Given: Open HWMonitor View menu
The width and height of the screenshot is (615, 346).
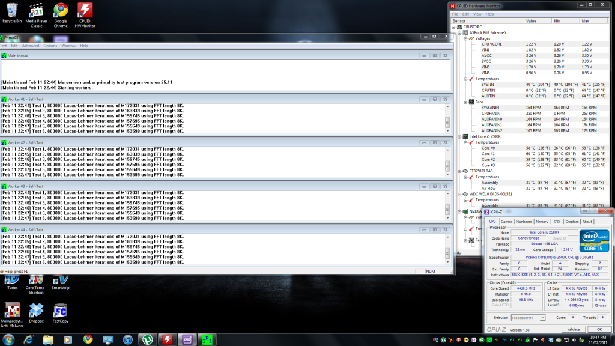Looking at the screenshot, I should coord(477,14).
